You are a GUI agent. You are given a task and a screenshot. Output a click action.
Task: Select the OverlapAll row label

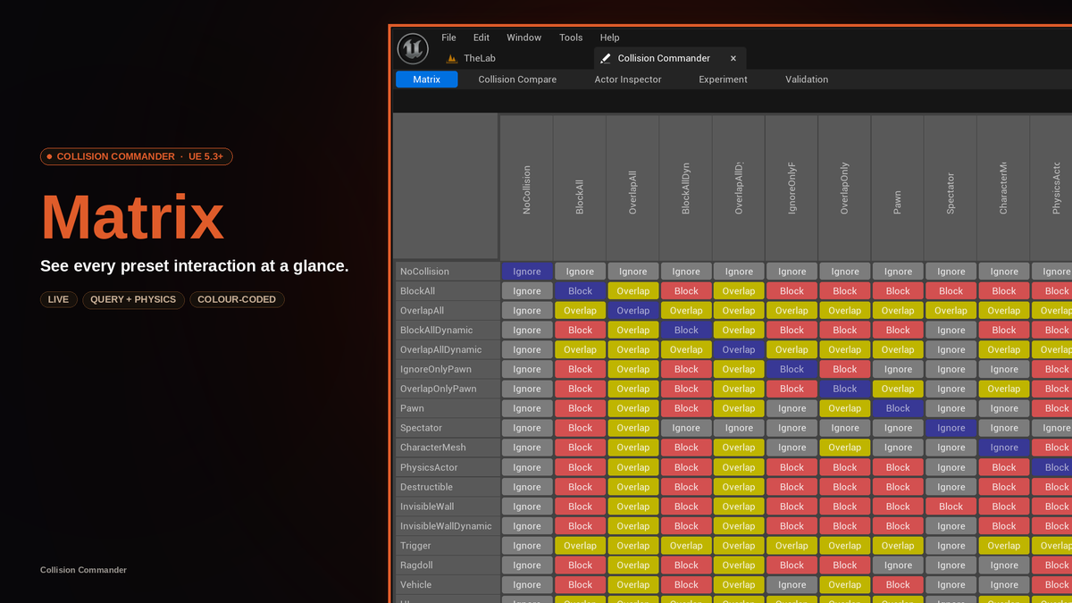[x=447, y=311]
